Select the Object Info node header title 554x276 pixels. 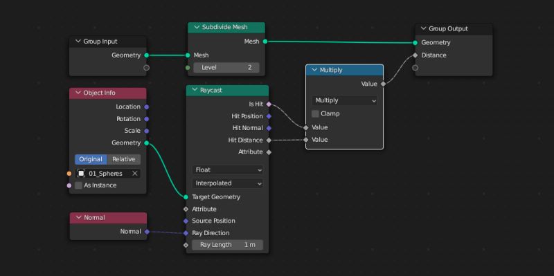[99, 93]
